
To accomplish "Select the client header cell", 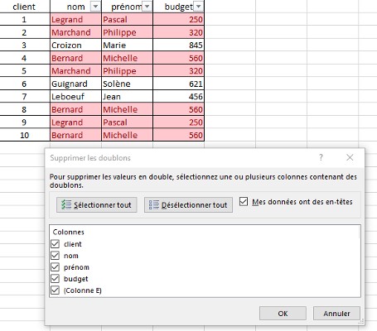I will pos(24,7).
